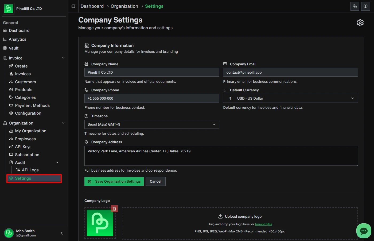Select Customers in the Invoice menu
The height and width of the screenshot is (241, 374).
[x=25, y=82]
